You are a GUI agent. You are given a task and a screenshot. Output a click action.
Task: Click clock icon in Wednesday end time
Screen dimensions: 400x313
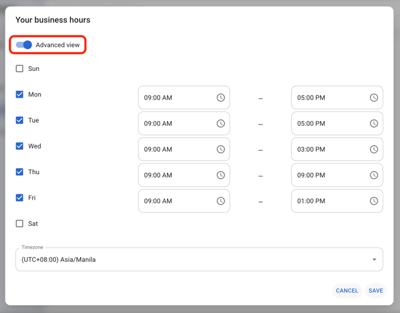374,150
